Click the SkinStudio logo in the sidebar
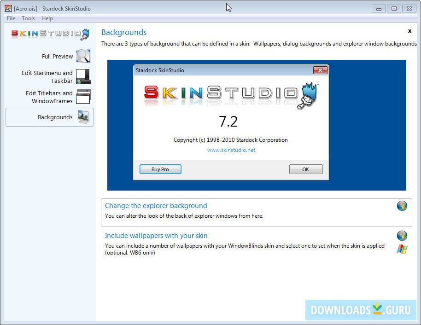This screenshot has width=421, height=325. 51,34
